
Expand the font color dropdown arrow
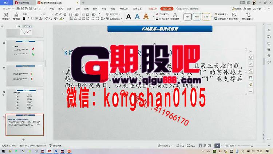coord(43,19)
